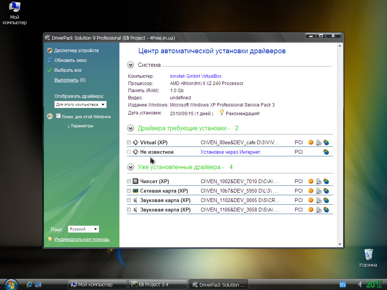Collapse the Система section chevron

(x=130, y=65)
